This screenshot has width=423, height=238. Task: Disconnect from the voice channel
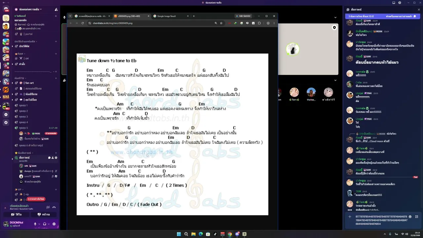click(54, 207)
